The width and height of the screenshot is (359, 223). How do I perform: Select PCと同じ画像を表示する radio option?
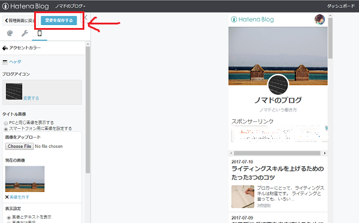[x=6, y=123]
